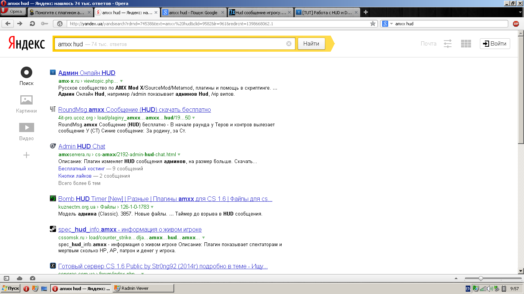524x294 pixels.
Task: Switch to '[TUT] Работа с HUD' tab
Action: point(327,12)
